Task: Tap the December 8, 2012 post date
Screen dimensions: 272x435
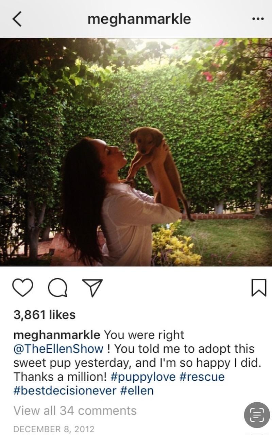Action: pos(54,429)
